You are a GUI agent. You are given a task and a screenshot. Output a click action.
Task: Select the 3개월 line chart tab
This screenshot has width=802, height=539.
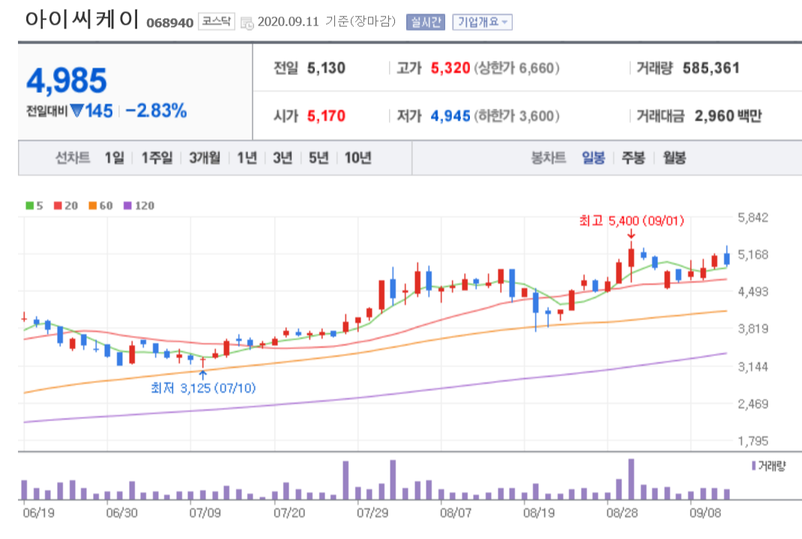tap(205, 157)
